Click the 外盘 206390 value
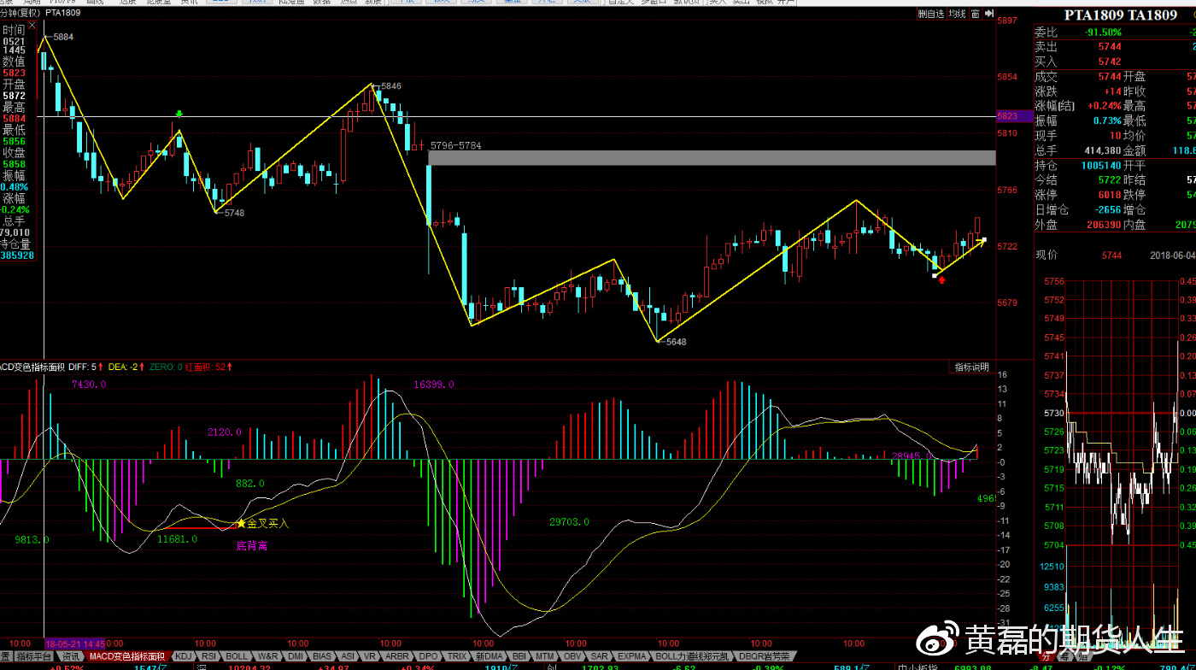The image size is (1196, 670). click(1104, 225)
